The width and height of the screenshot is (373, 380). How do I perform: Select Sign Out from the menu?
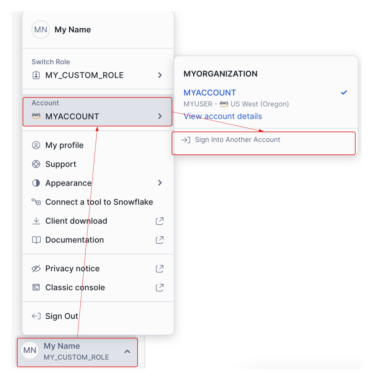tap(62, 316)
